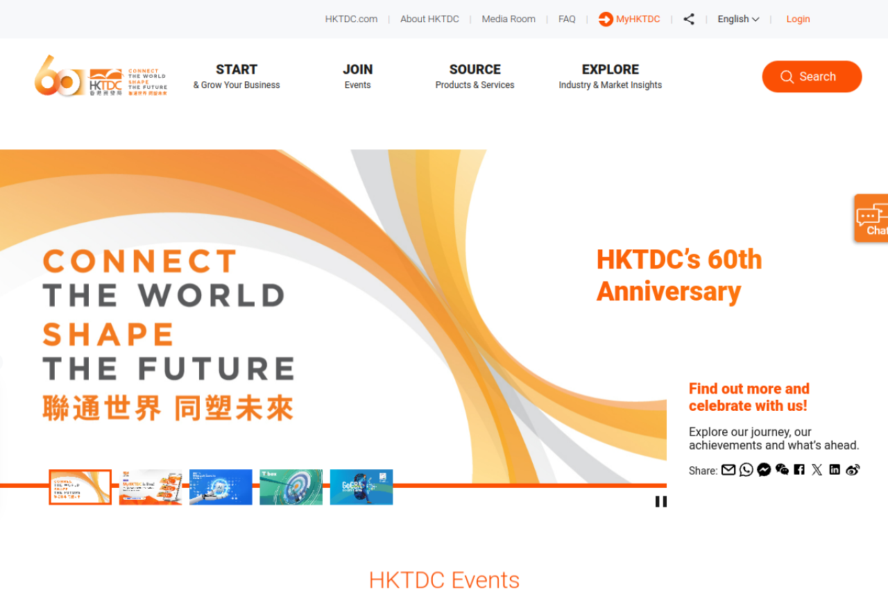Pause the banner slideshow
Screen dimensions: 888x592
(661, 501)
